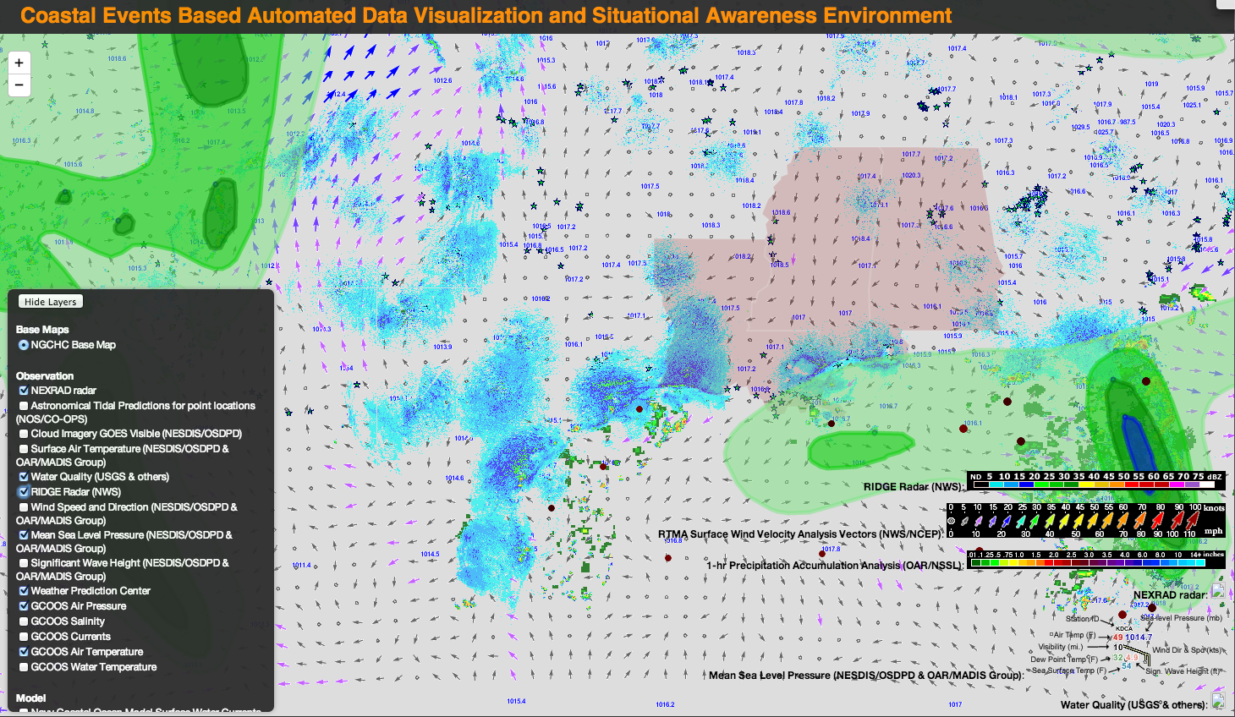Click pressure value 1015.4 at map bottom
Screen dimensions: 1235x717
pos(516,701)
